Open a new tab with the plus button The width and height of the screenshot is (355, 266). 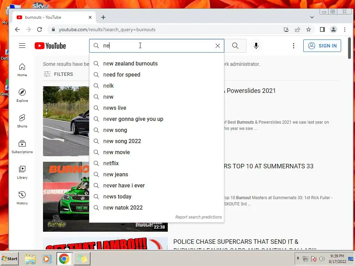[103, 17]
